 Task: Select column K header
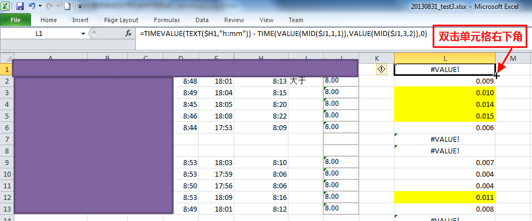tap(376, 58)
